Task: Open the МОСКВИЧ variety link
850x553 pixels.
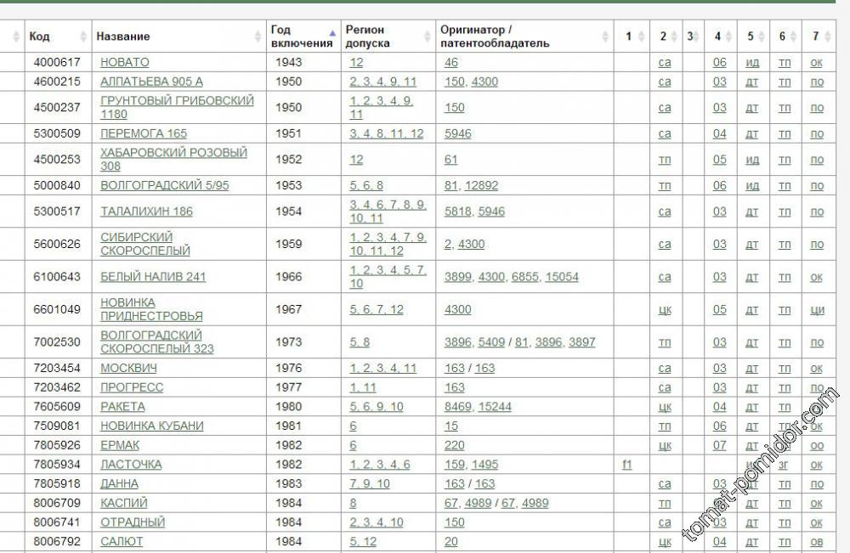Action: [128, 369]
